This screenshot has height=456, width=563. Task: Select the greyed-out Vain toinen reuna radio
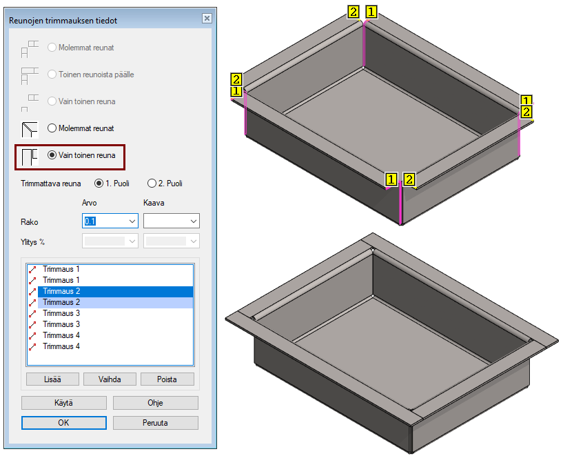coord(52,101)
